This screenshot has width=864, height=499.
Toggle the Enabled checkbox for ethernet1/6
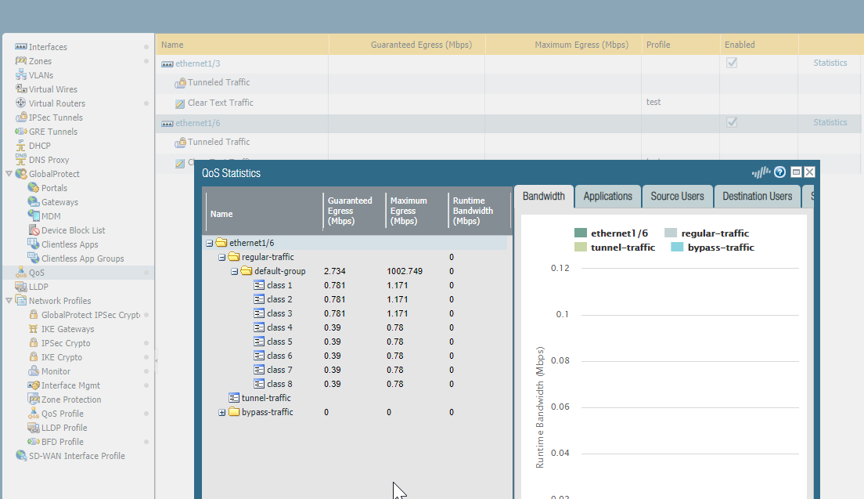731,122
